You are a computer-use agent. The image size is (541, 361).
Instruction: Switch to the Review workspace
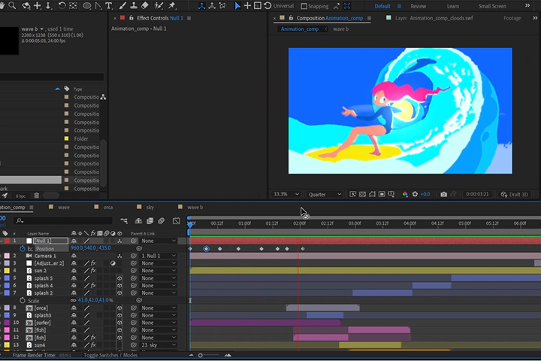click(x=419, y=6)
